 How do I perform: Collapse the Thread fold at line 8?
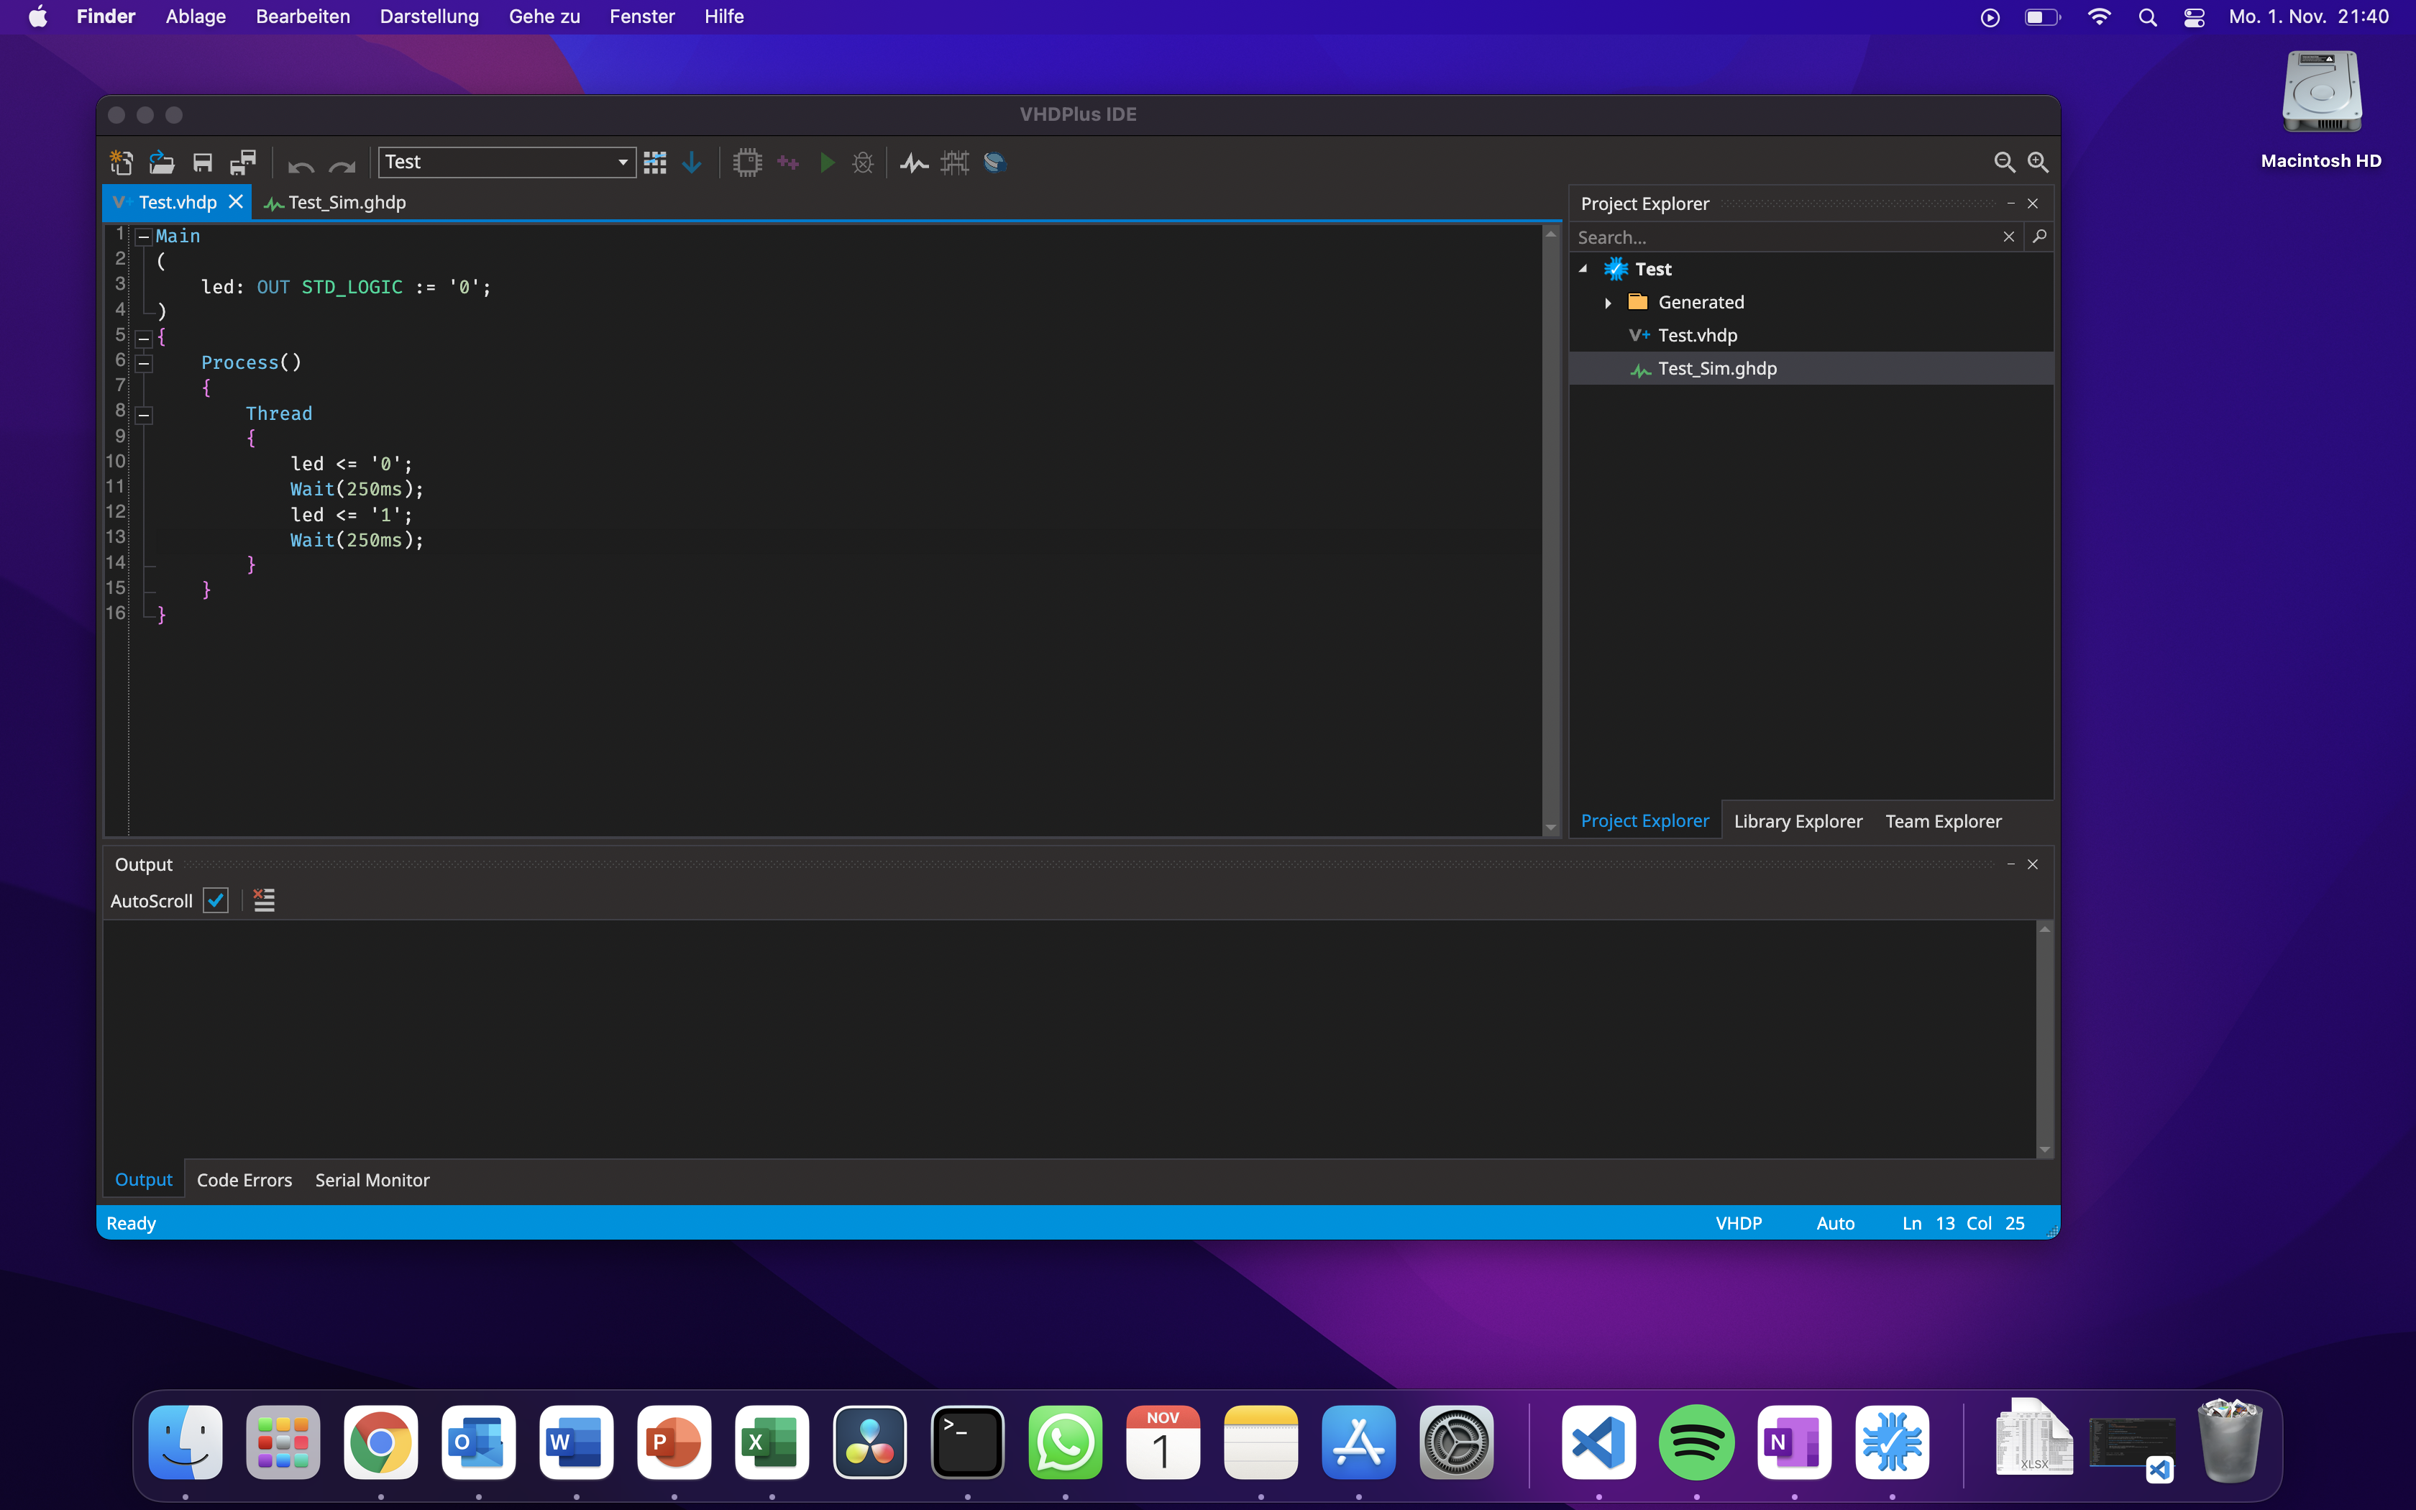(144, 414)
